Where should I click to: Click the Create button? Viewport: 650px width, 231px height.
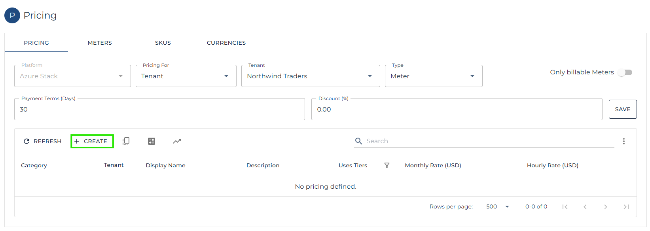tap(92, 141)
